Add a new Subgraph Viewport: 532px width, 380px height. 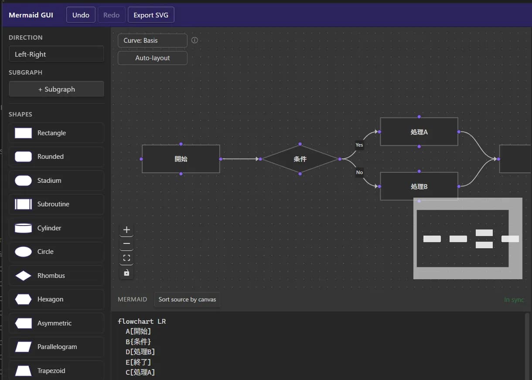pos(56,89)
